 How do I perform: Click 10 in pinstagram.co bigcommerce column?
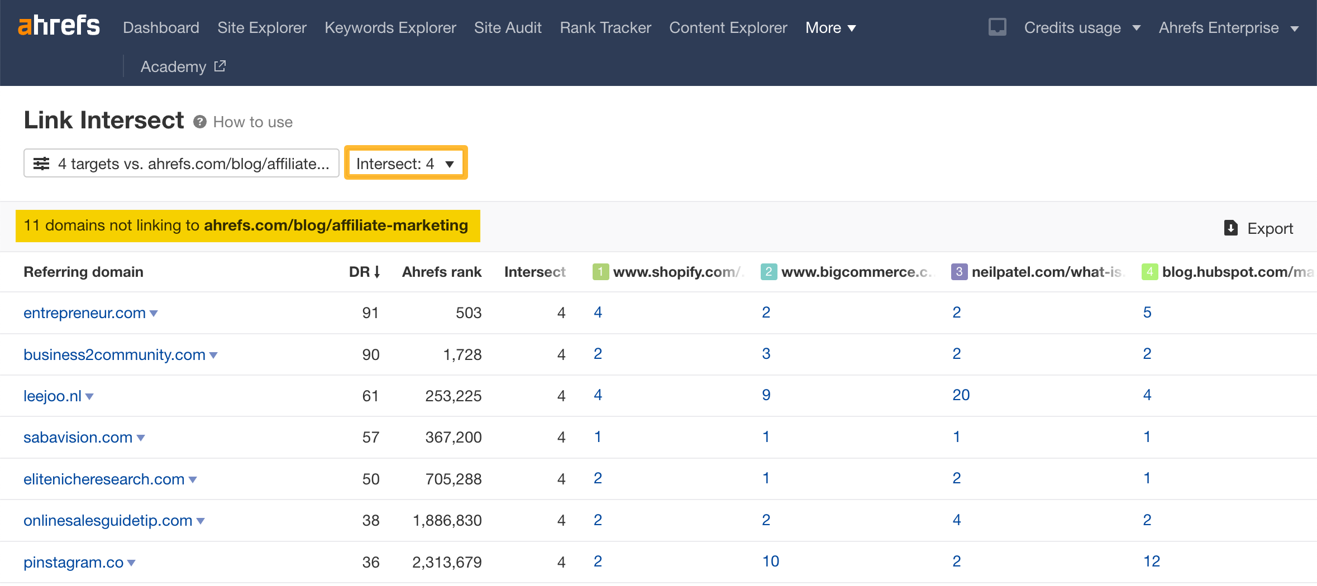pyautogui.click(x=771, y=561)
